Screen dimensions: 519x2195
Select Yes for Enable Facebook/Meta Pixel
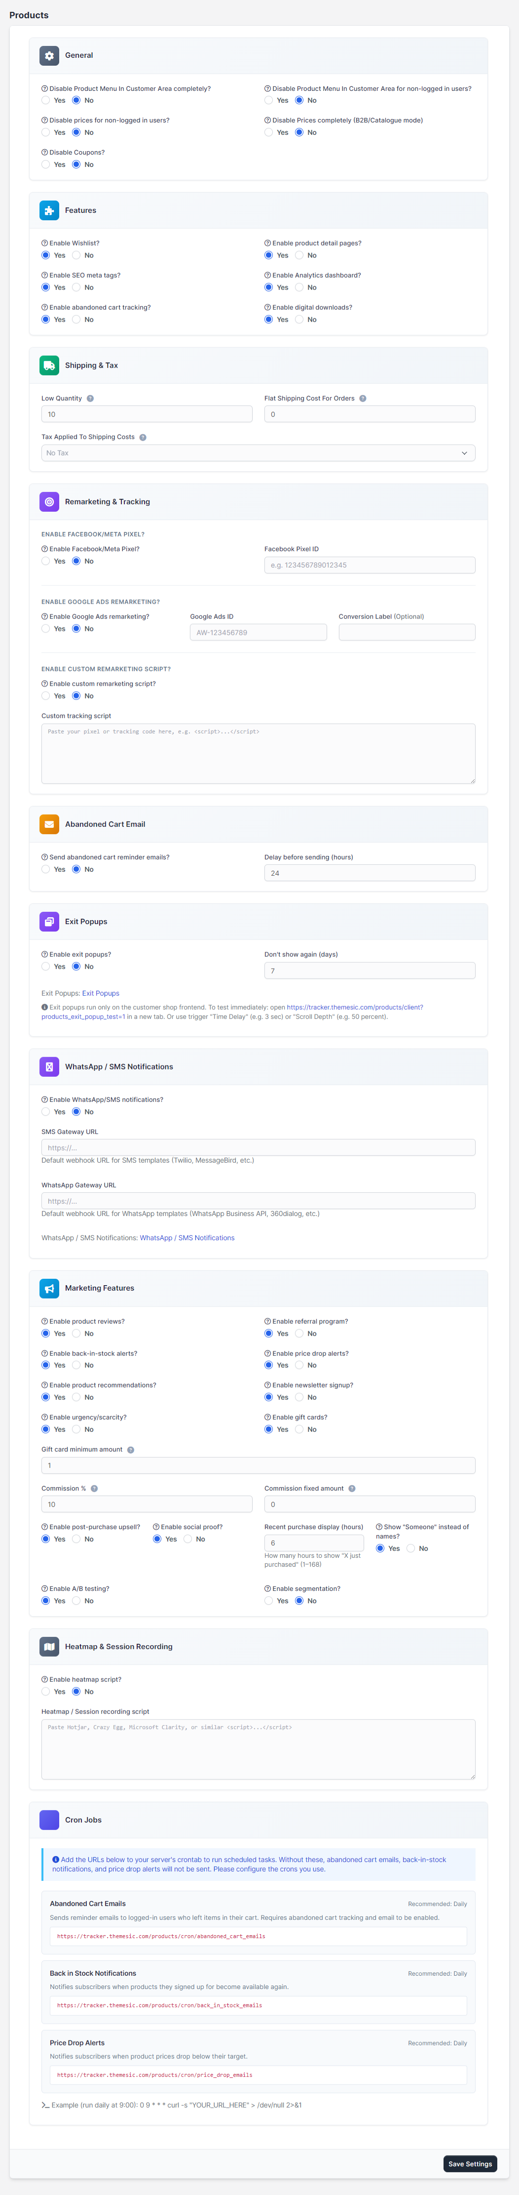pos(46,562)
